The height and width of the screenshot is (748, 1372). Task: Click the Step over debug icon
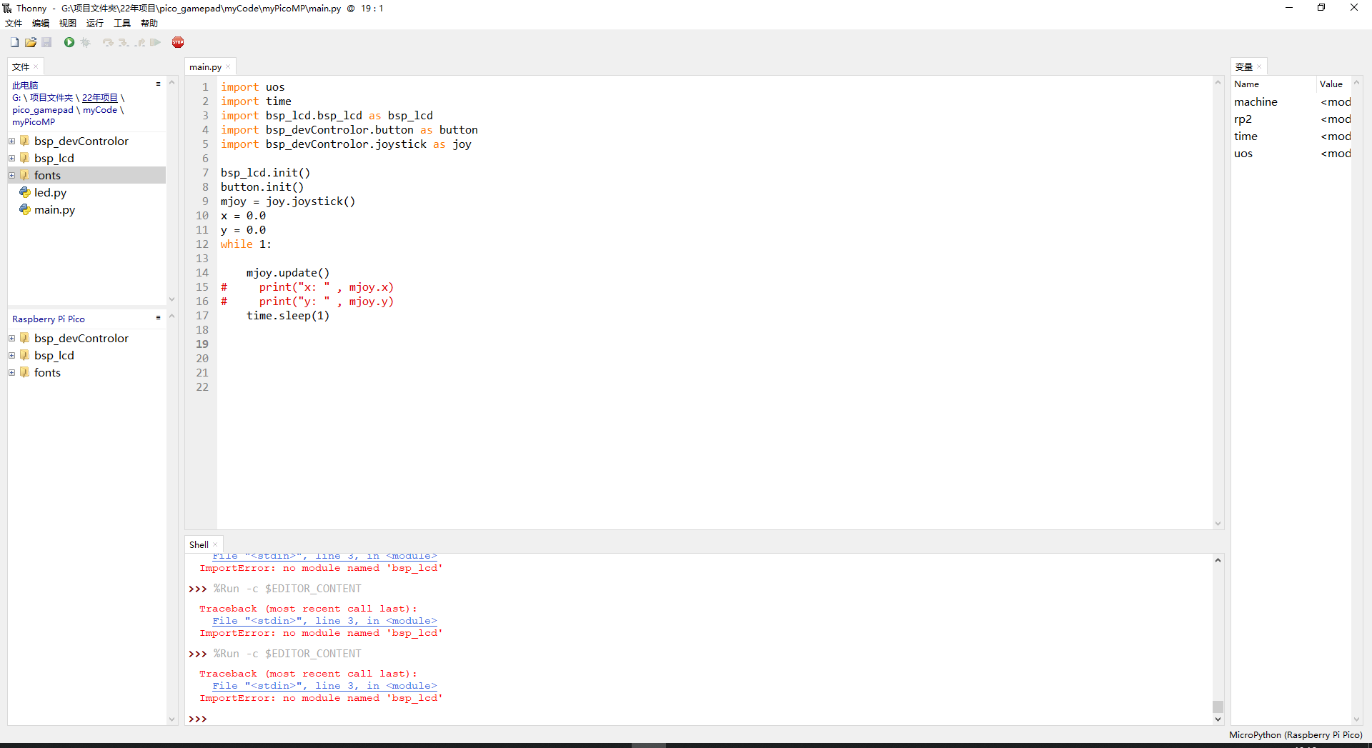[x=108, y=43]
